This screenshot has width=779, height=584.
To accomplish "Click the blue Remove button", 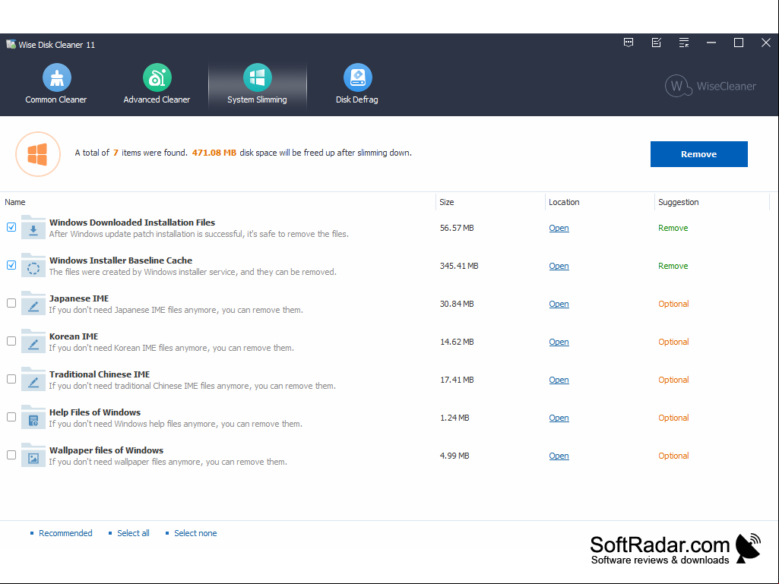I will tap(699, 154).
